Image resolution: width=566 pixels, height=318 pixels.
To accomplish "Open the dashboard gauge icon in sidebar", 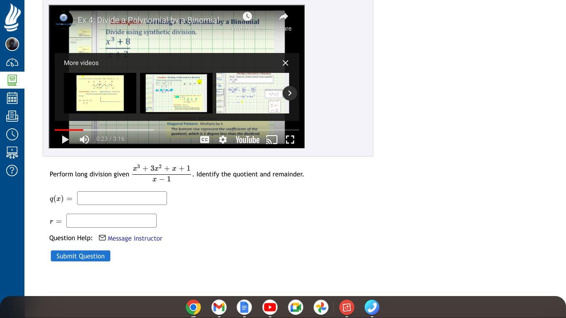I will (x=12, y=63).
